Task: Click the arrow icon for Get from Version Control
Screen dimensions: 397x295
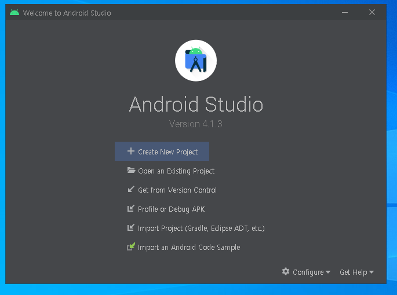Action: (131, 189)
